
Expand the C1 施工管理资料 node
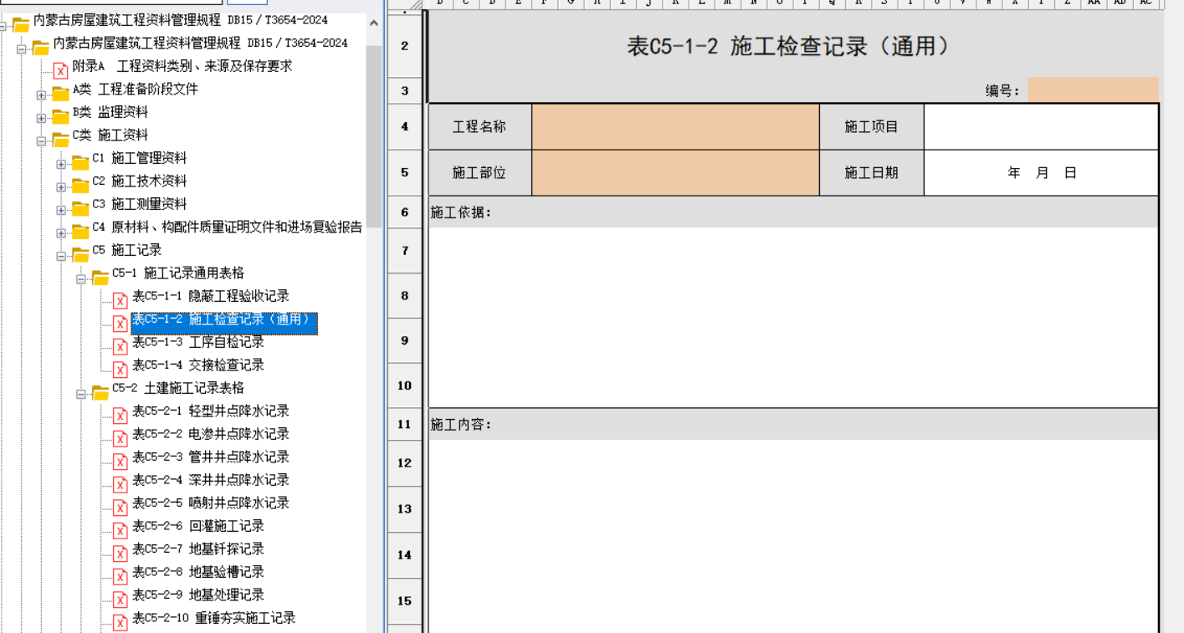(x=61, y=164)
